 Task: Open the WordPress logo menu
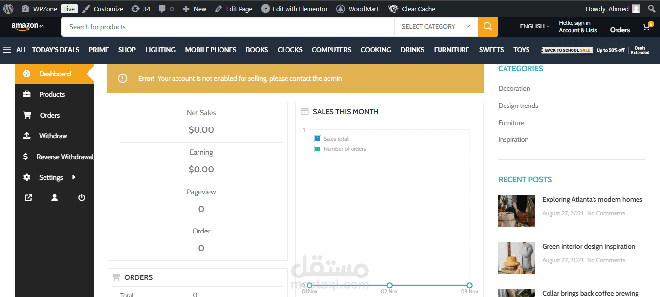tap(8, 9)
